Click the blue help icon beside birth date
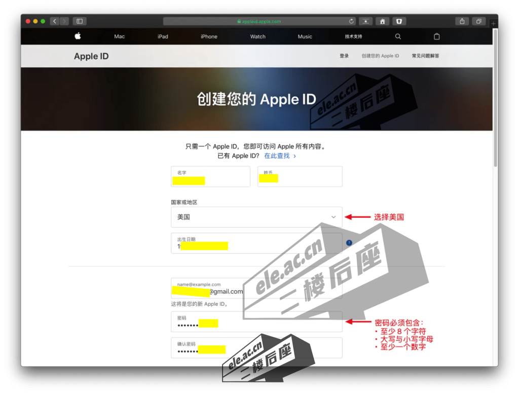Viewport: 519px width, 394px height. coord(349,243)
